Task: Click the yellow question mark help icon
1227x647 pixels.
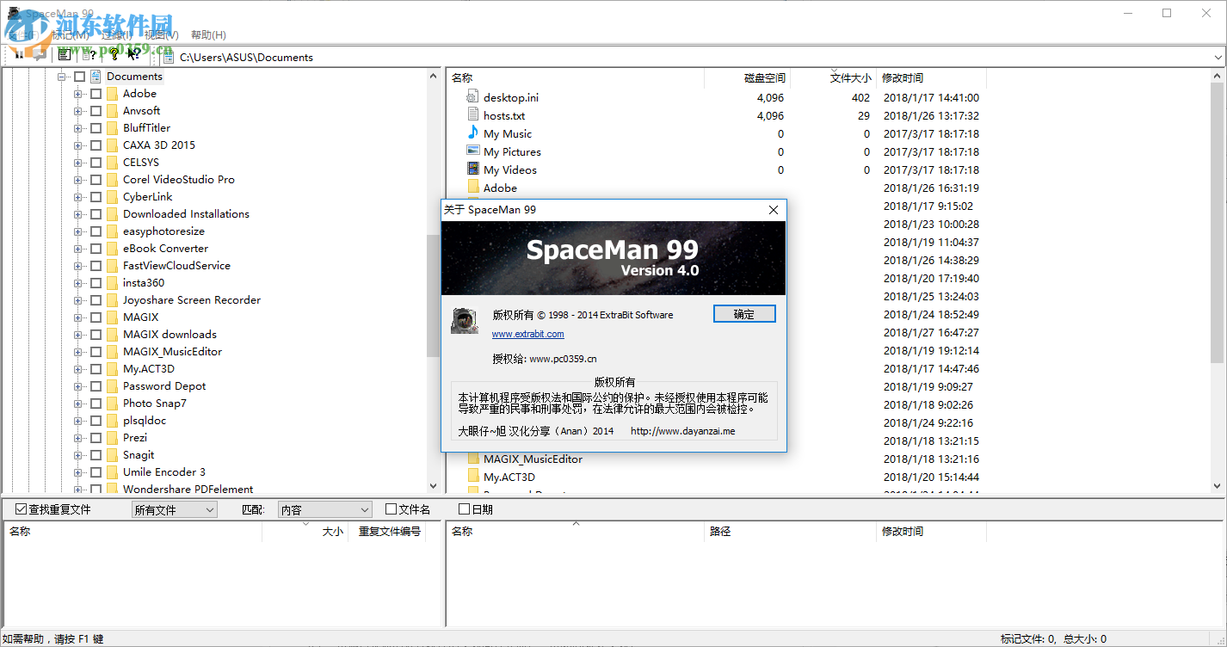Action: click(x=114, y=54)
